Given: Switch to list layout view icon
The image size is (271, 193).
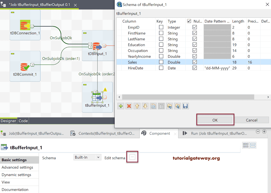Looking at the screenshot, I should (253, 145).
